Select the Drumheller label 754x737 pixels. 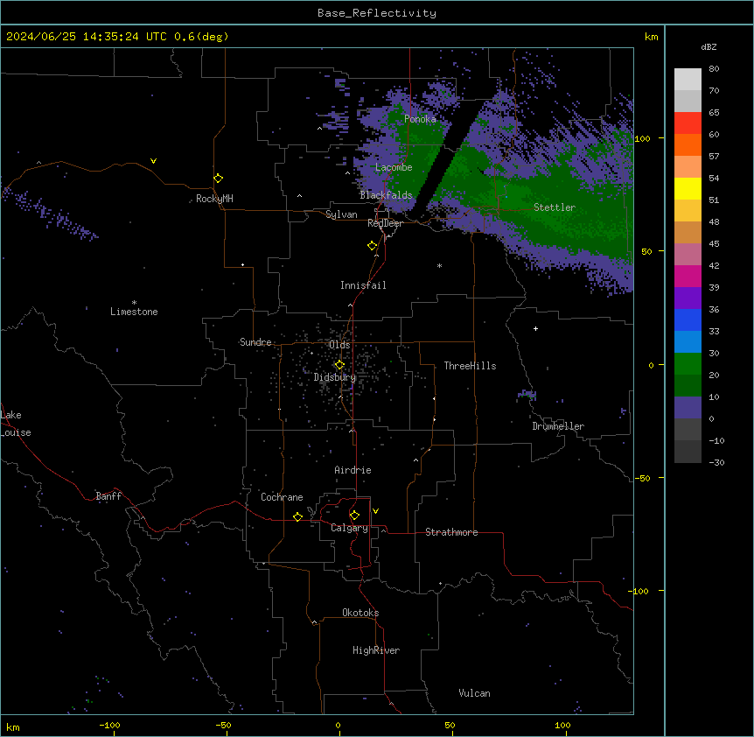tap(558, 426)
